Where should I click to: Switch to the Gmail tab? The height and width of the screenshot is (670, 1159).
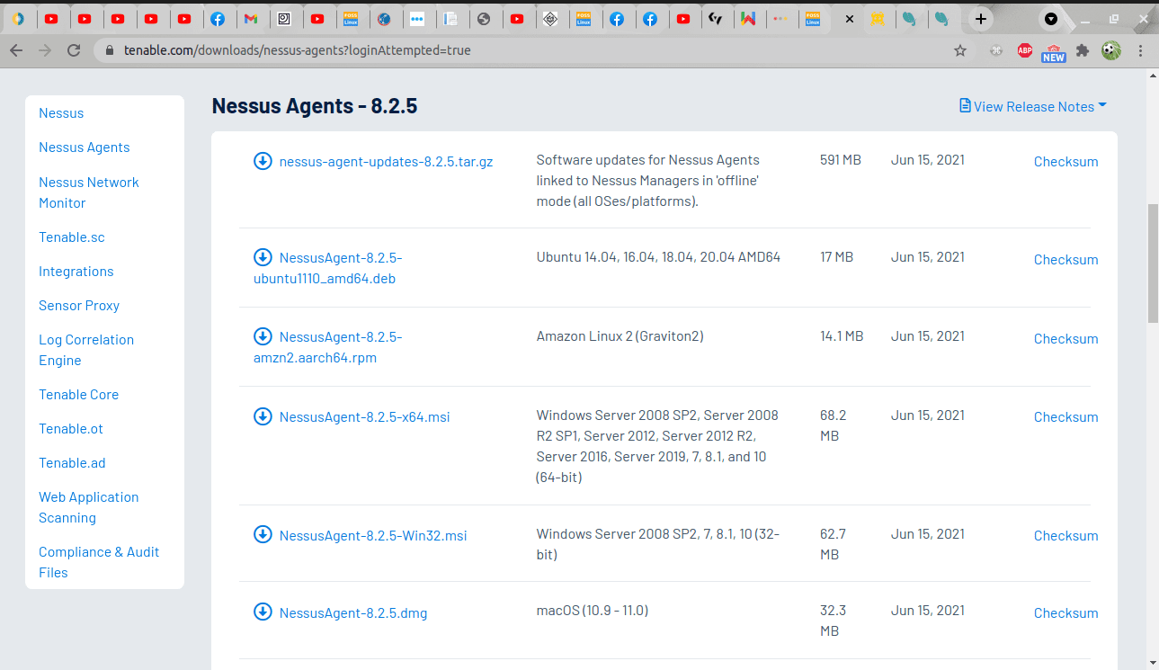click(x=251, y=18)
